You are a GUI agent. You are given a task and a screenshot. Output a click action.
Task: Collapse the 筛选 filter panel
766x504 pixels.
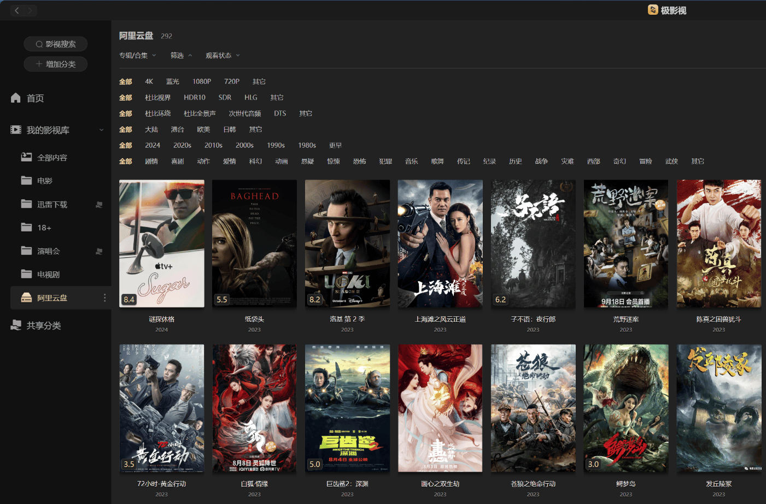(x=181, y=55)
